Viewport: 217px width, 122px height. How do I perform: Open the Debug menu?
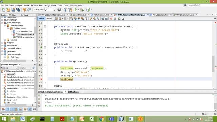click(46, 5)
